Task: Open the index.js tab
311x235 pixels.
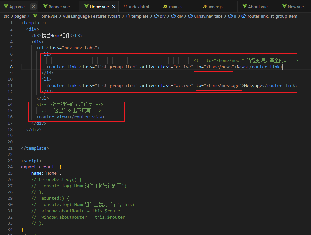Action: point(215,7)
